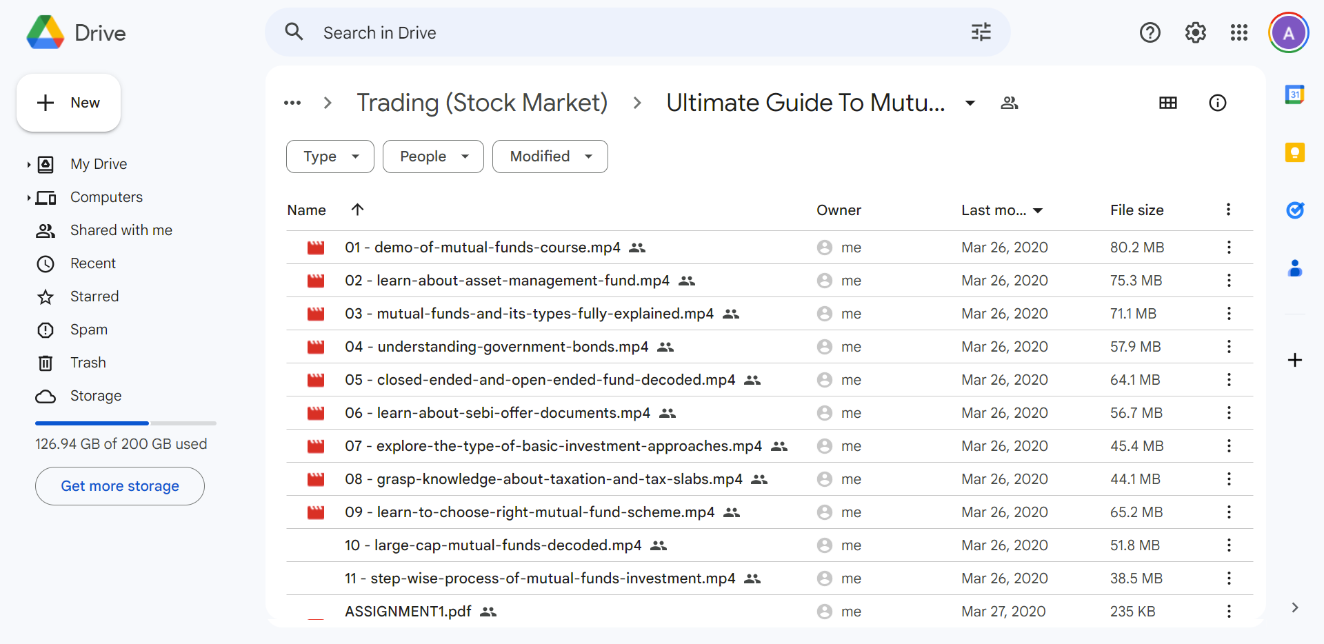This screenshot has width=1324, height=644.
Task: Click the New button
Action: pos(68,103)
